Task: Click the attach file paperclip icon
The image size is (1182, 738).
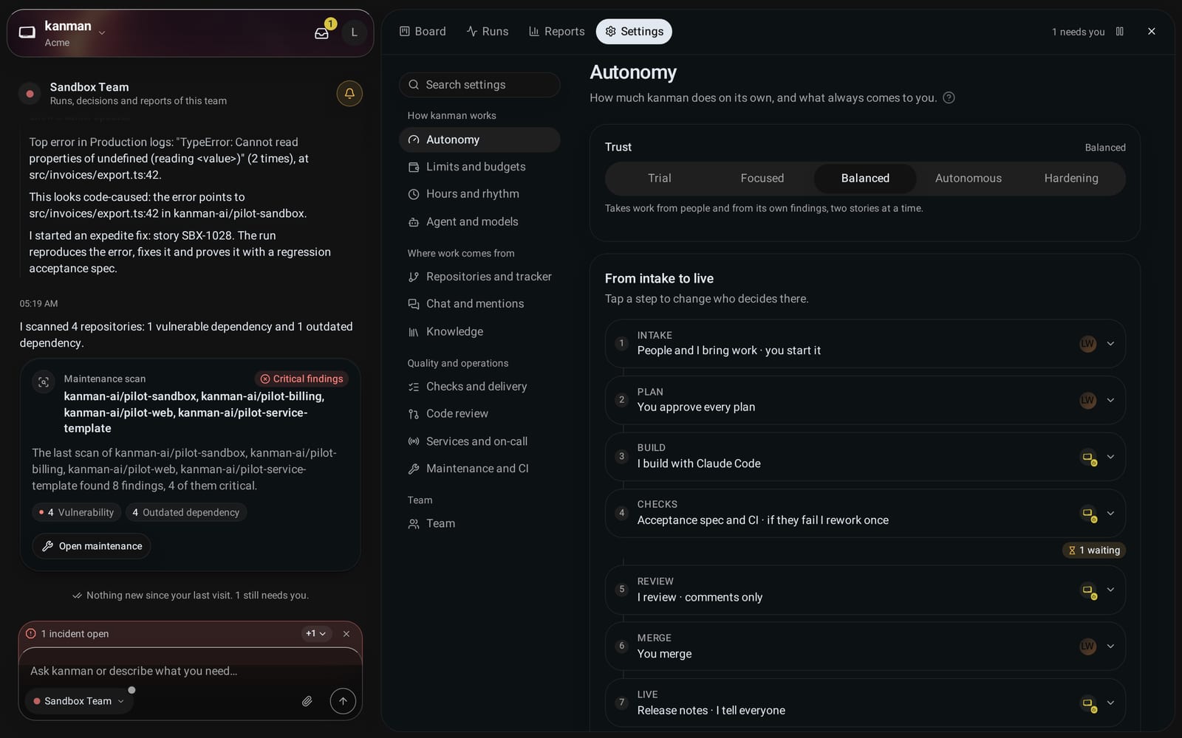Action: tap(307, 701)
